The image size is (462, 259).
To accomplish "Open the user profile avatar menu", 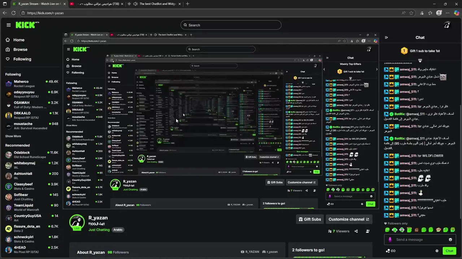I will [447, 25].
